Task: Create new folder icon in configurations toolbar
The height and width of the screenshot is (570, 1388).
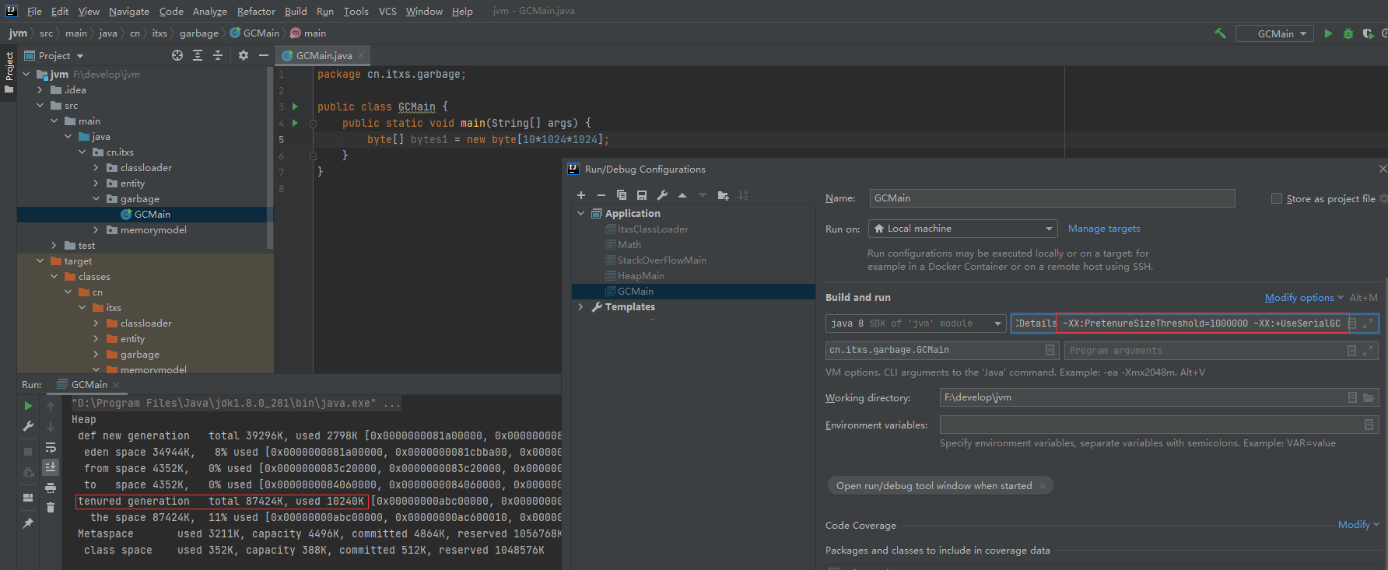Action: pyautogui.click(x=723, y=195)
